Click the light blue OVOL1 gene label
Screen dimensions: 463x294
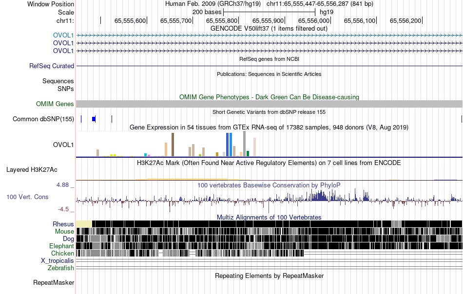point(63,36)
